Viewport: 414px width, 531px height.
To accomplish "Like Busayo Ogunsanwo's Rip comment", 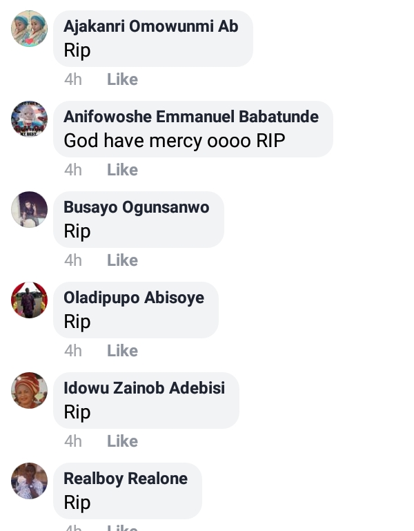I will point(122,260).
